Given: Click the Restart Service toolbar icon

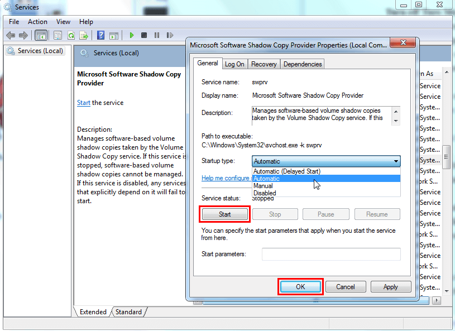Looking at the screenshot, I should click(170, 35).
